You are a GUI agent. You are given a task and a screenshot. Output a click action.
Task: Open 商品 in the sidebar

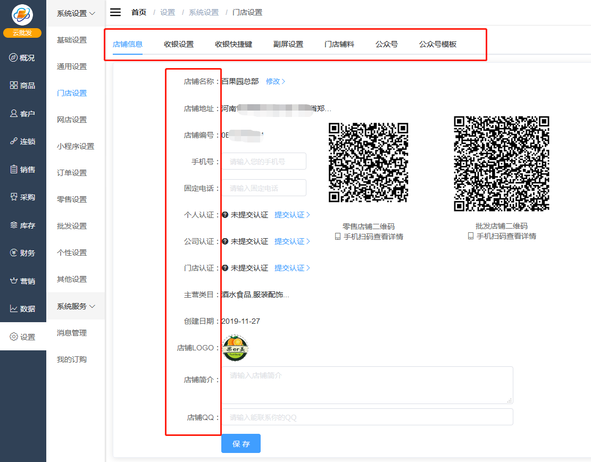pos(22,86)
